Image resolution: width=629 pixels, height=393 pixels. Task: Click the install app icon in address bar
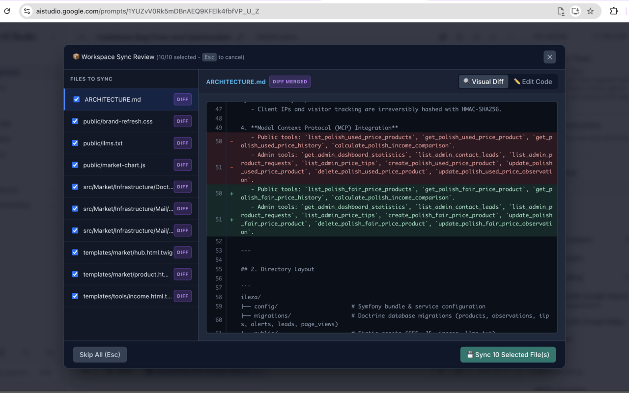click(575, 11)
